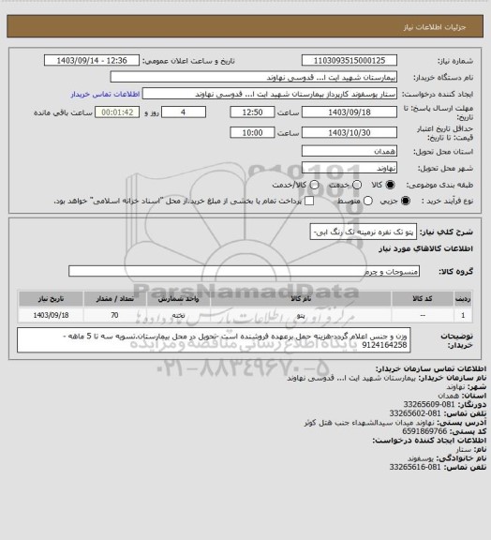The width and height of the screenshot is (491, 540).
Task: Click the postal address نهاوند میدان سیدالشهداء
Action: (369, 422)
